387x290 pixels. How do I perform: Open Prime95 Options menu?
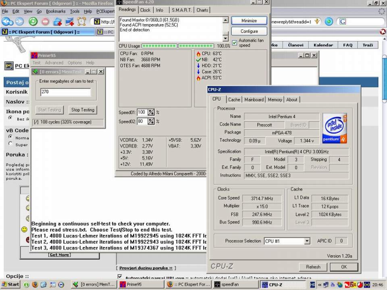tap(75, 63)
